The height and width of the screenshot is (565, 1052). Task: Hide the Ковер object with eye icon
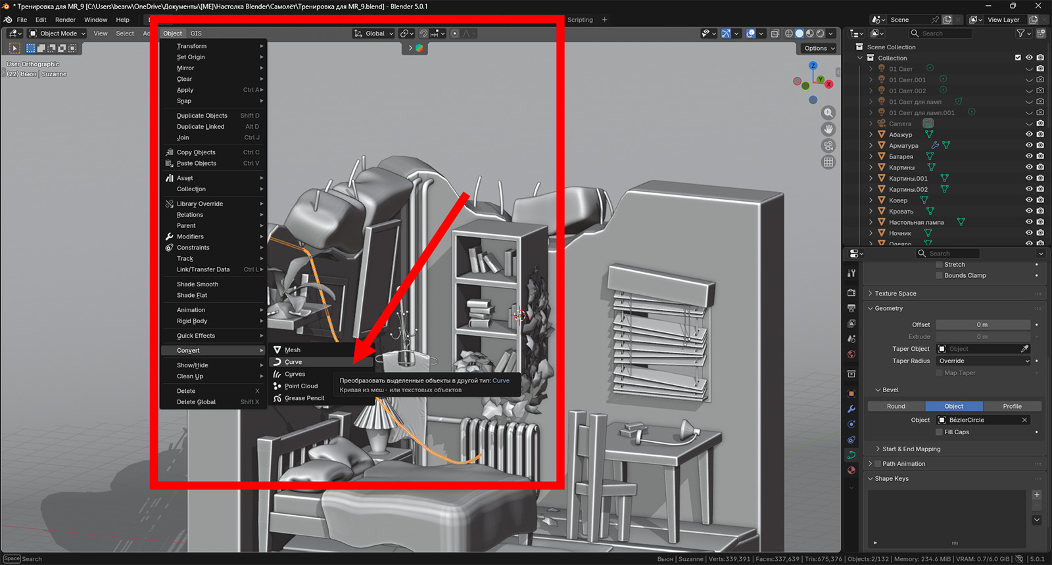[1029, 200]
